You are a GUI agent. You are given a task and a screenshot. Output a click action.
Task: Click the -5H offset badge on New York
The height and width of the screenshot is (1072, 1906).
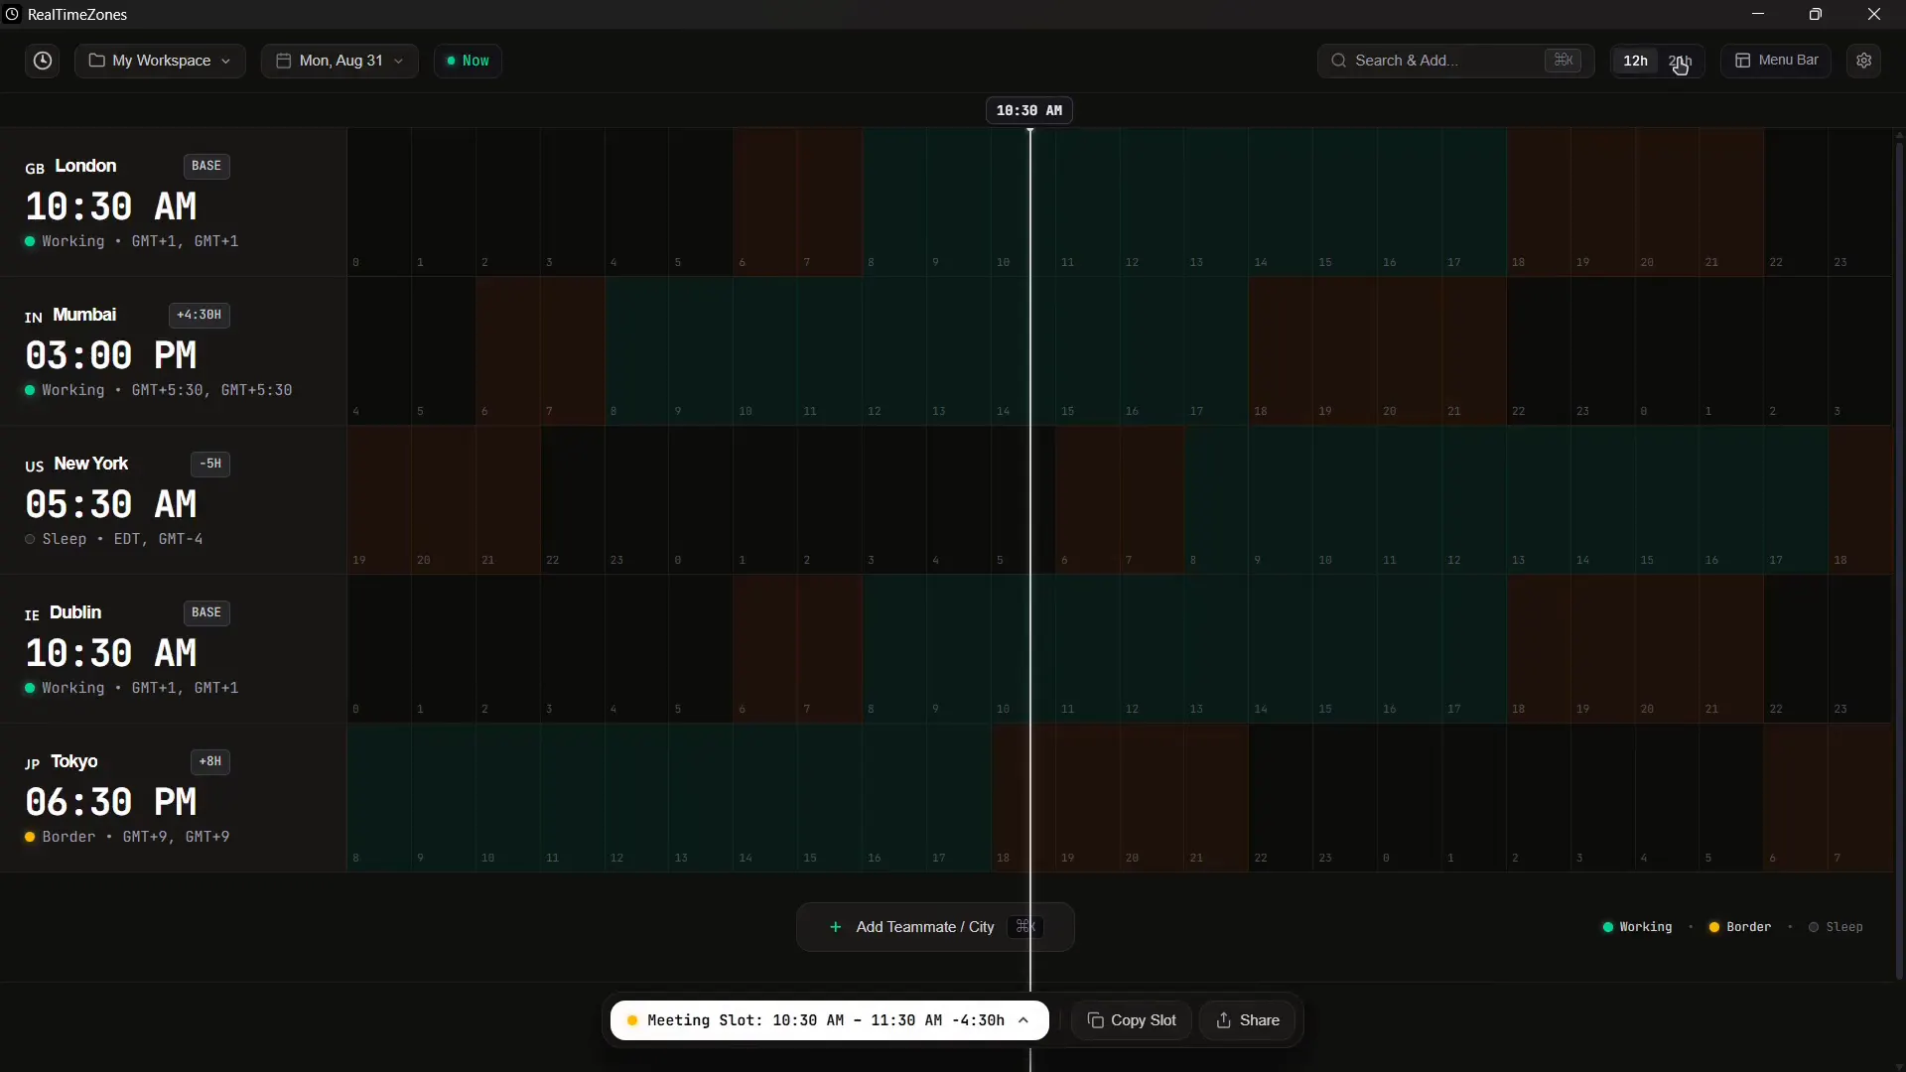(210, 464)
